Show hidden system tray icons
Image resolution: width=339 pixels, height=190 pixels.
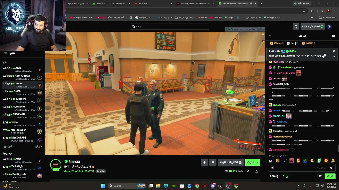[x=298, y=186]
